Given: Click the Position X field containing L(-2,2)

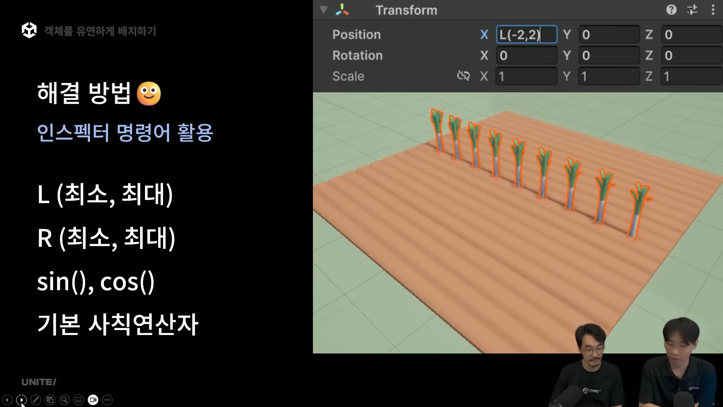Looking at the screenshot, I should point(526,35).
